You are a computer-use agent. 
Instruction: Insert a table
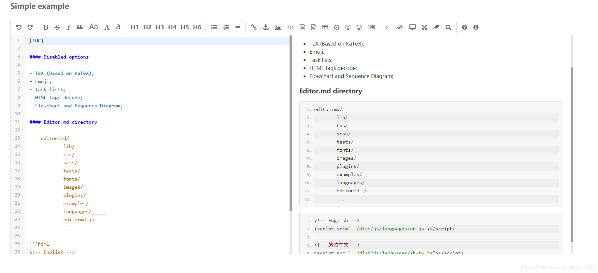pyautogui.click(x=325, y=27)
